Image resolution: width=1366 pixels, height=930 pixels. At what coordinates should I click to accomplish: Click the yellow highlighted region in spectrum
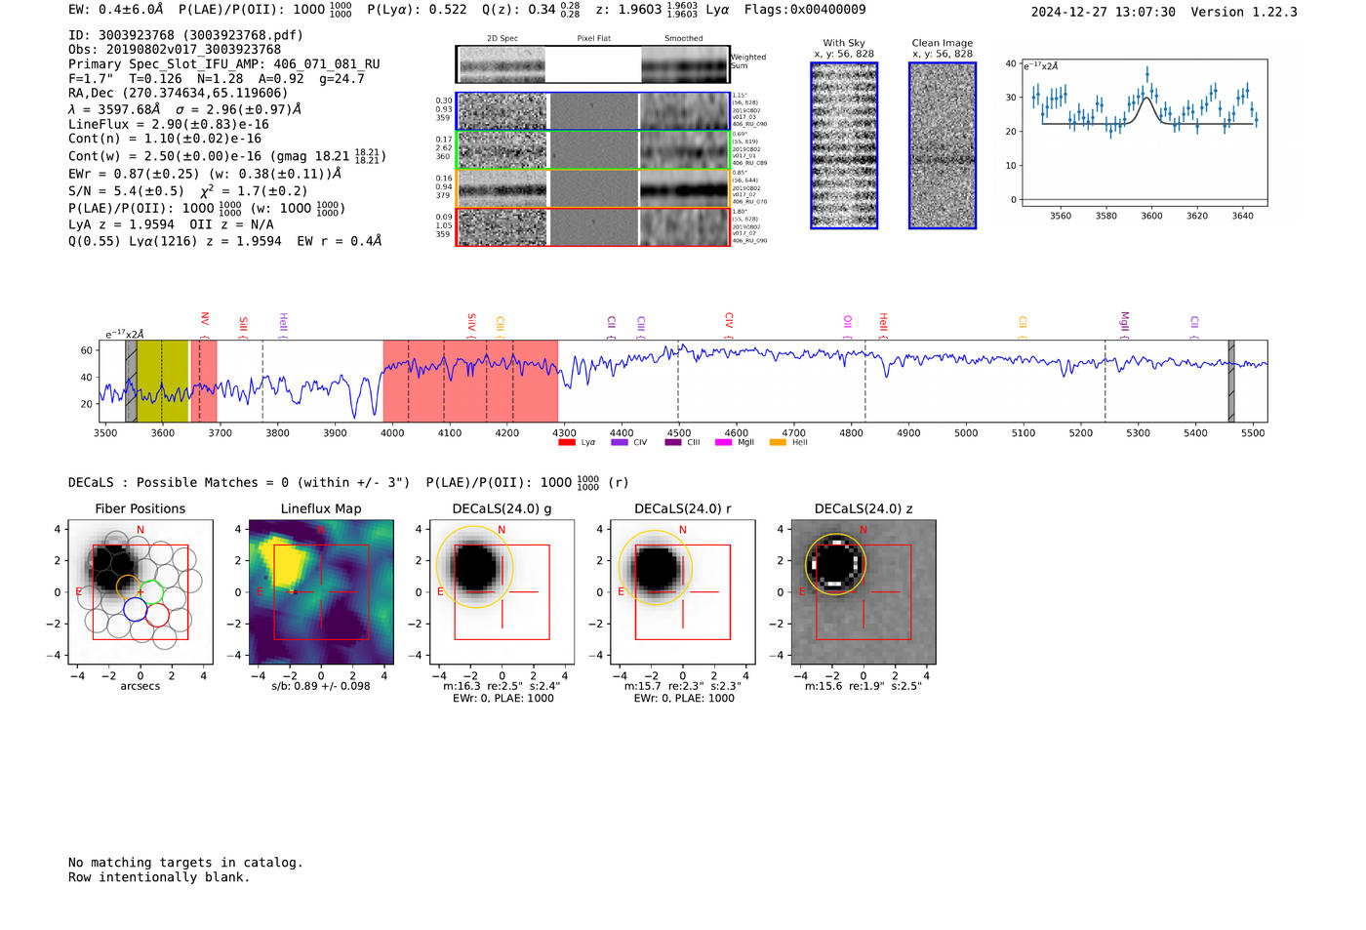[162, 382]
